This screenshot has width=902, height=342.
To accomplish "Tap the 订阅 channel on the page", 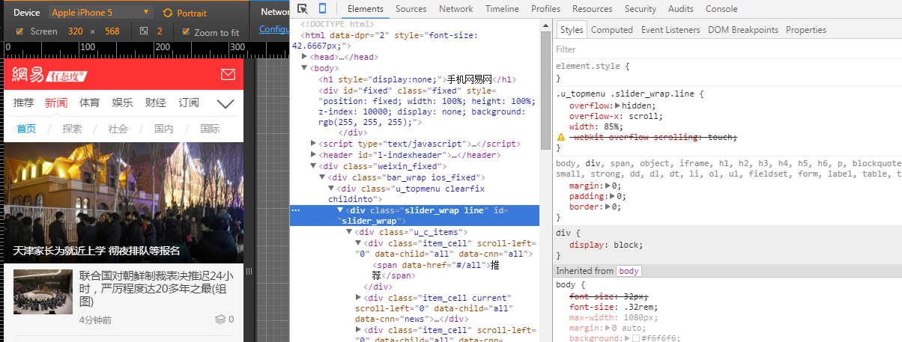I will [189, 103].
